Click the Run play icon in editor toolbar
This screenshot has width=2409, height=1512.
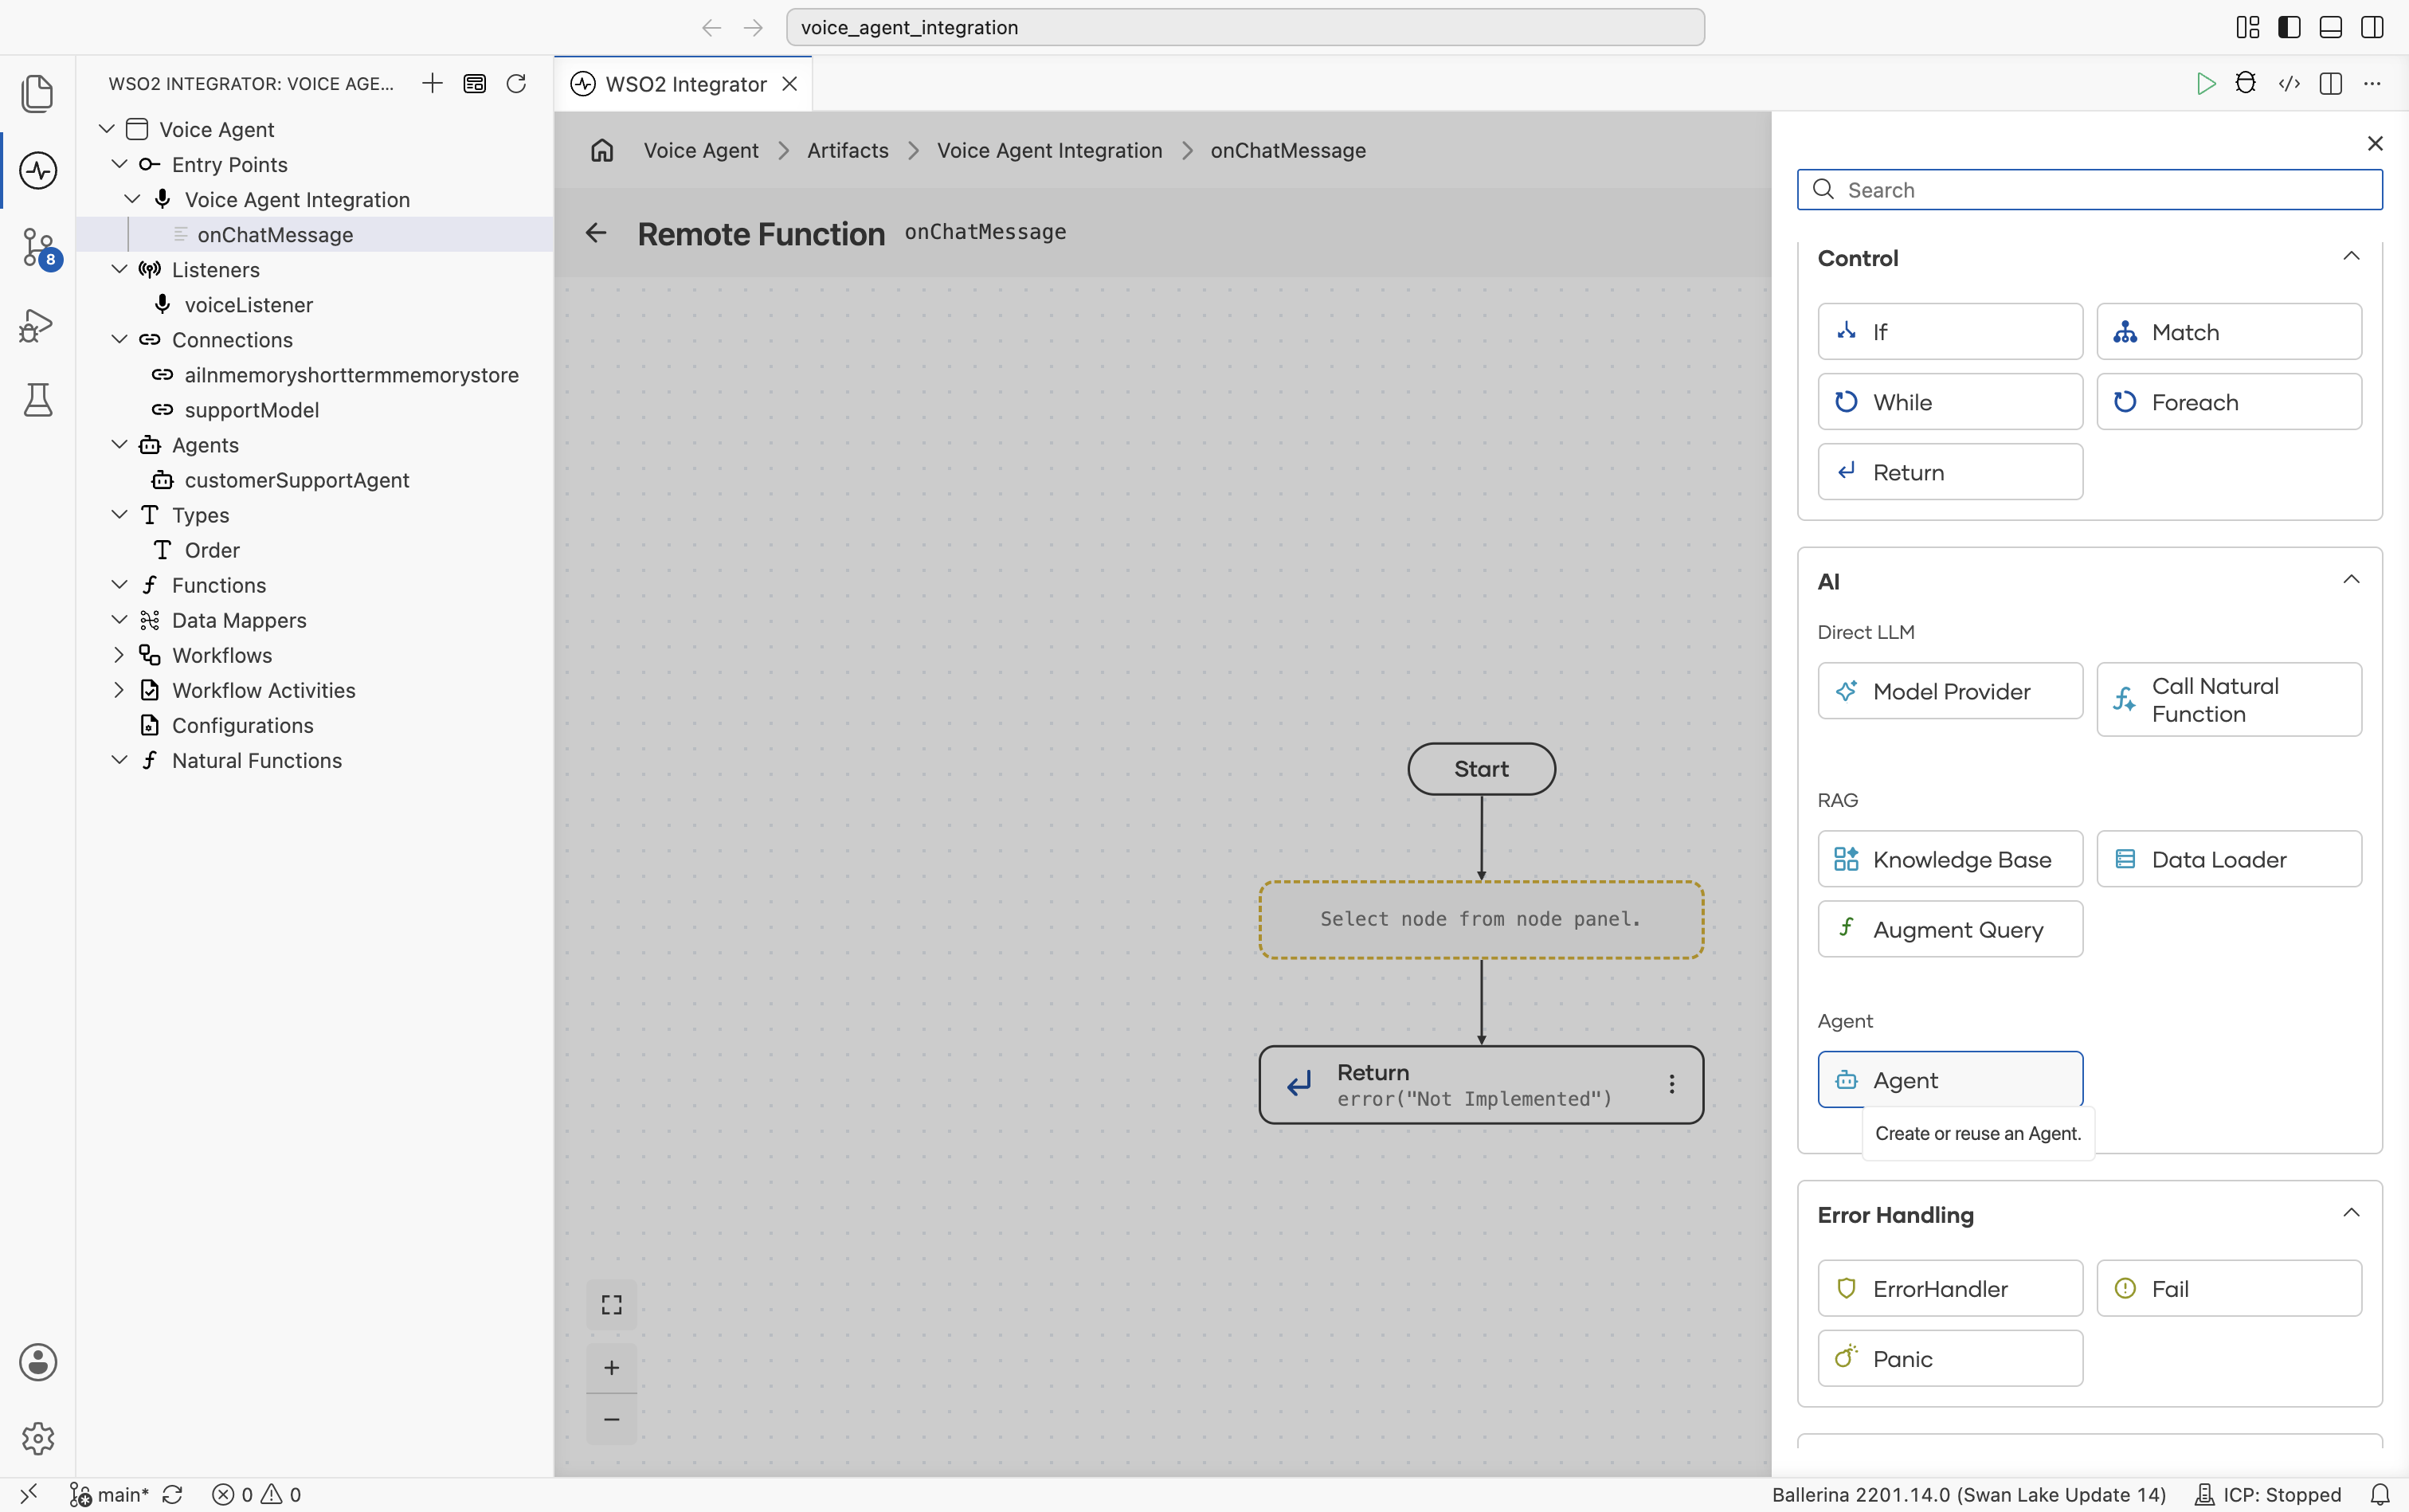tap(2205, 83)
